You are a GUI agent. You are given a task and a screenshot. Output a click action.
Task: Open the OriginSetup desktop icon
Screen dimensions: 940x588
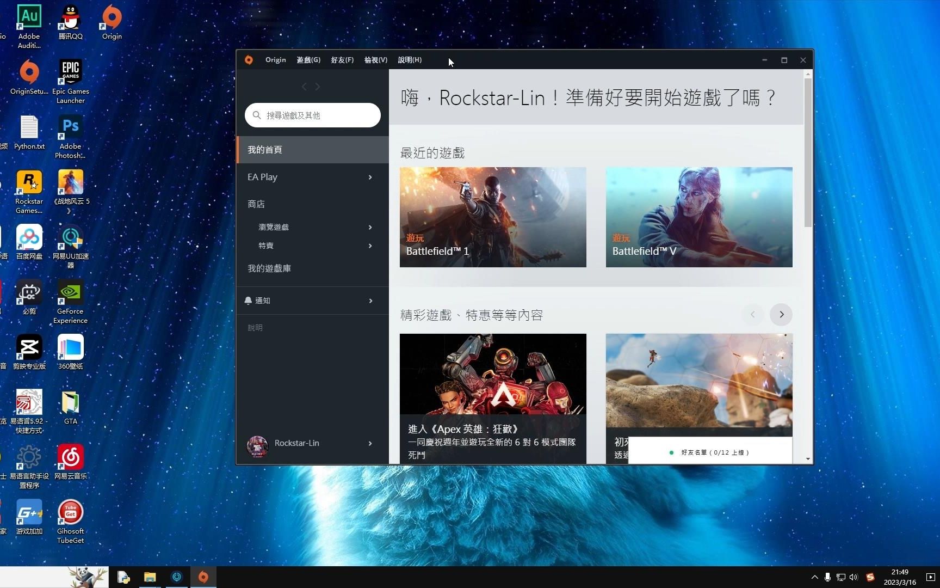(29, 78)
